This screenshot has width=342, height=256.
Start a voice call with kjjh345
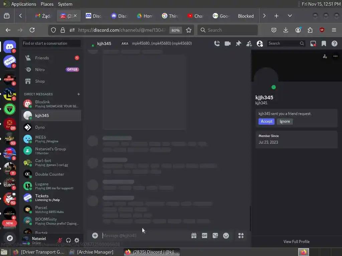point(217,44)
